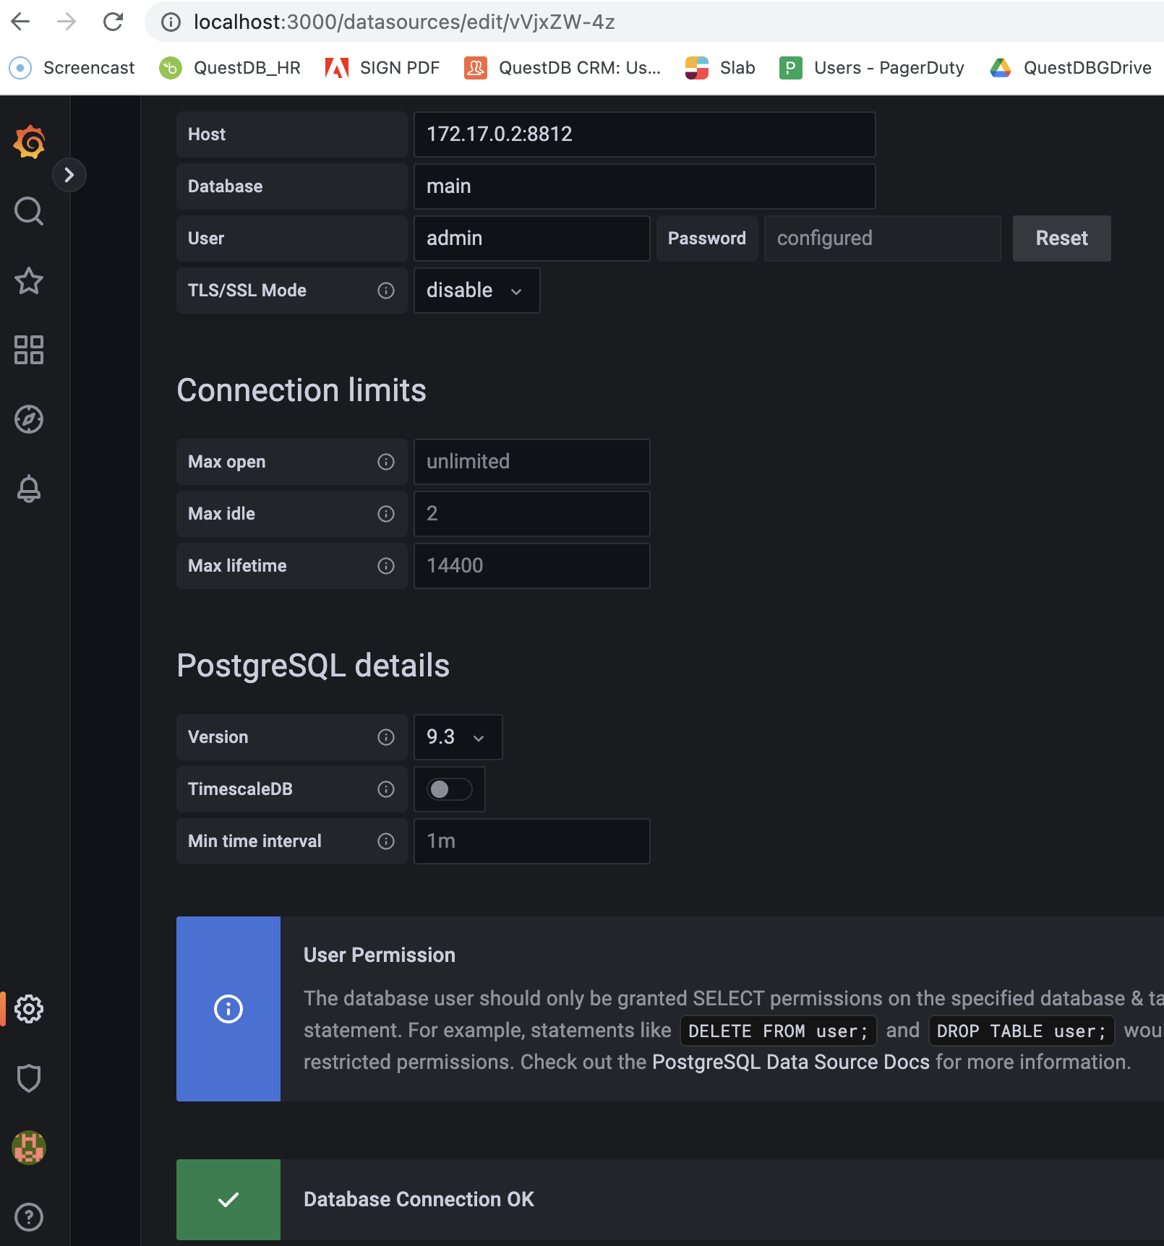Open Starred dashboards via the star icon
This screenshot has height=1246, width=1164.
[x=29, y=281]
